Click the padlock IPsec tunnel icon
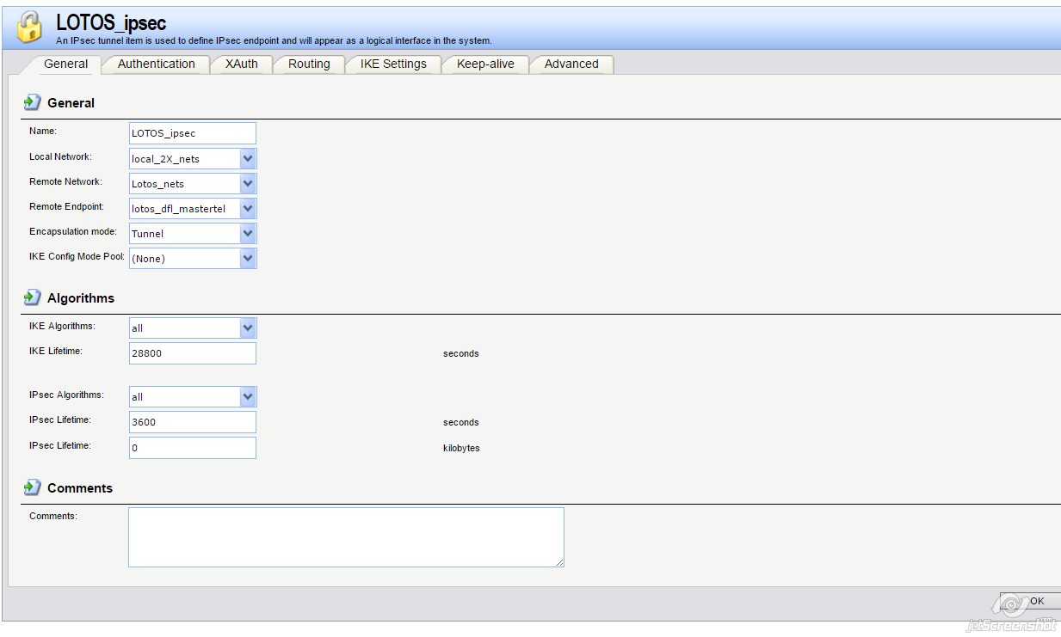1061x637 pixels. pyautogui.click(x=30, y=28)
